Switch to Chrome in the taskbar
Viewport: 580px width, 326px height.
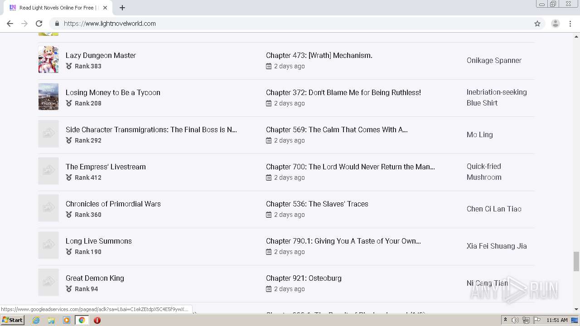point(82,320)
